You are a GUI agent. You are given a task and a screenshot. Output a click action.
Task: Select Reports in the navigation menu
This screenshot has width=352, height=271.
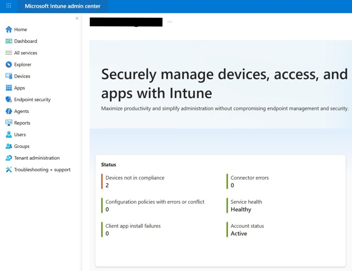22,123
